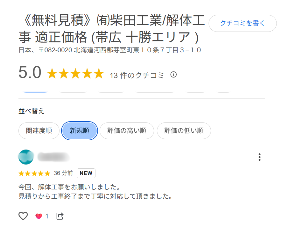Click the 36 分前 timestamp
The width and height of the screenshot is (289, 235).
click(x=63, y=173)
